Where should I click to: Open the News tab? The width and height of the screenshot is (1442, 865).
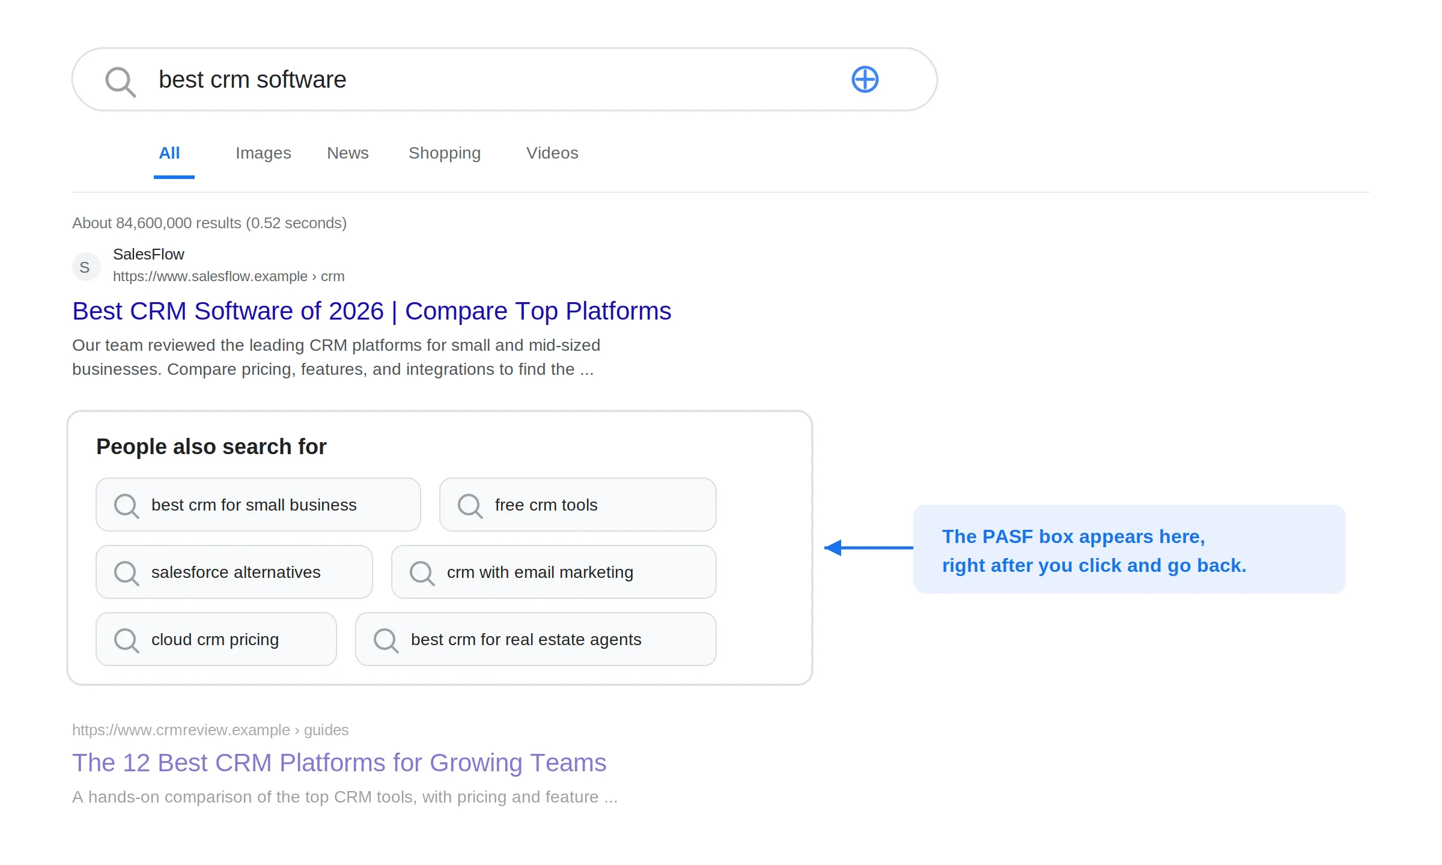click(348, 153)
